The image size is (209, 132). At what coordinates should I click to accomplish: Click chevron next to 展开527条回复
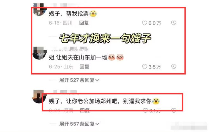[x=97, y=80]
